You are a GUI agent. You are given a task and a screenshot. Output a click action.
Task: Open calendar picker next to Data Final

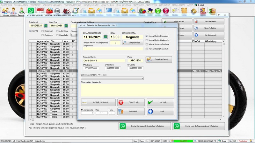tap(66, 26)
